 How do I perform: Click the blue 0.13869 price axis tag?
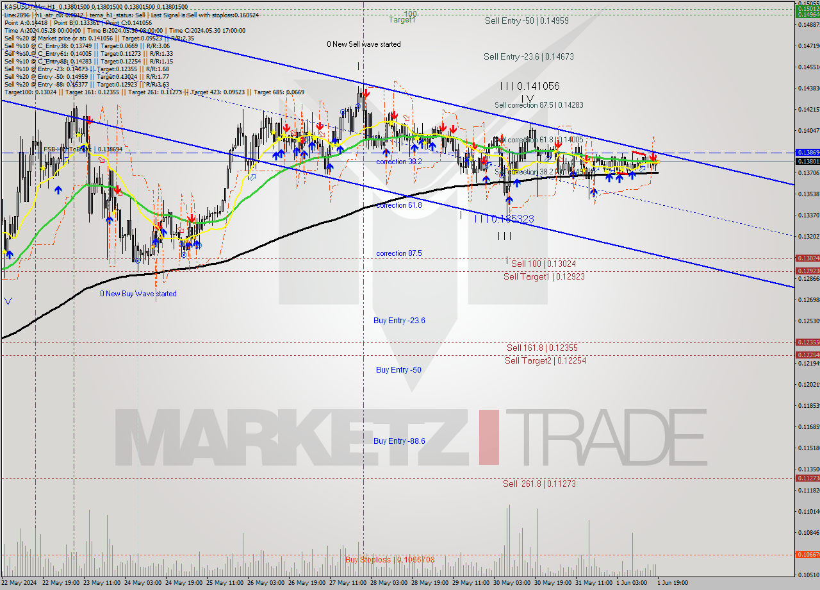click(x=807, y=152)
